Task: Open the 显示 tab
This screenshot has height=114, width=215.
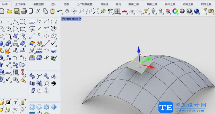Action: [54, 4]
